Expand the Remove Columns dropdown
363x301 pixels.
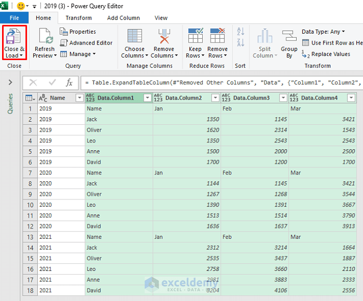click(176, 55)
